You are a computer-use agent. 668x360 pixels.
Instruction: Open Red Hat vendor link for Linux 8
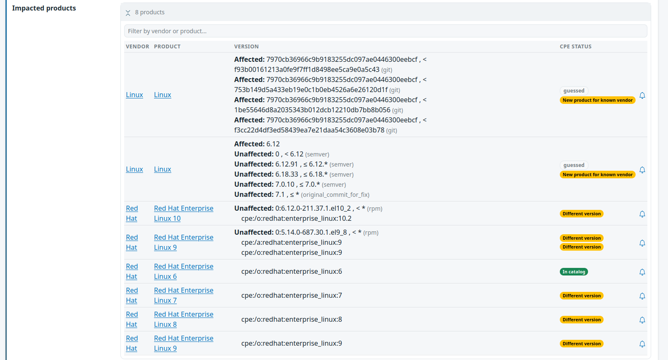132,319
